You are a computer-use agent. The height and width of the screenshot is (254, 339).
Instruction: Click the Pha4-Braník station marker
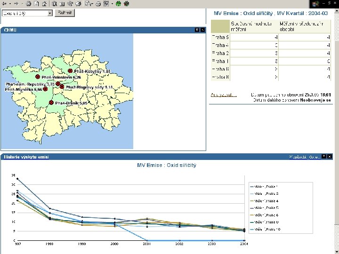point(51,103)
